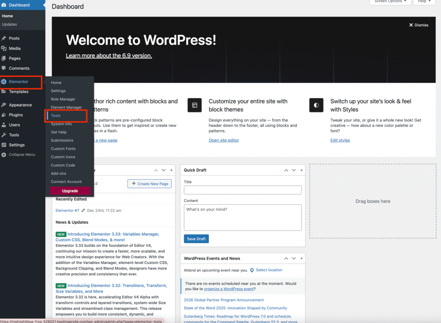The width and height of the screenshot is (441, 323).
Task: Click the Comments bubble icon
Action: click(x=4, y=68)
